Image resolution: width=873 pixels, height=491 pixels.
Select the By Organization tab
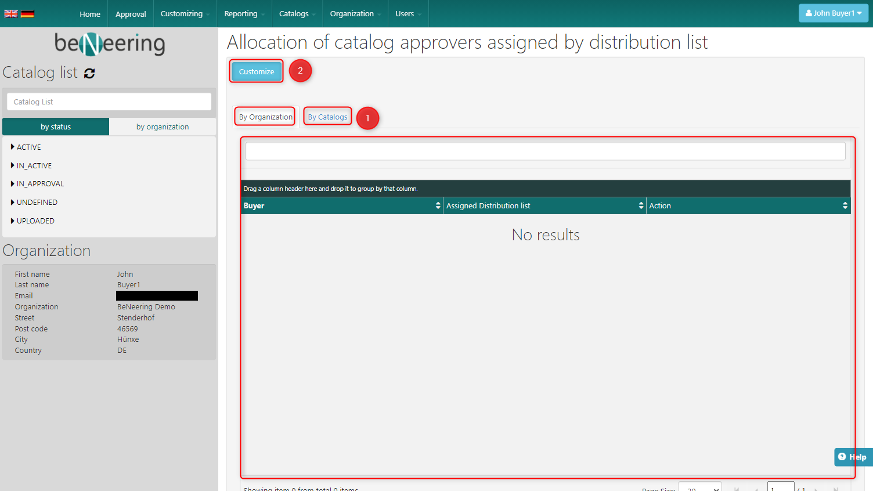[265, 117]
